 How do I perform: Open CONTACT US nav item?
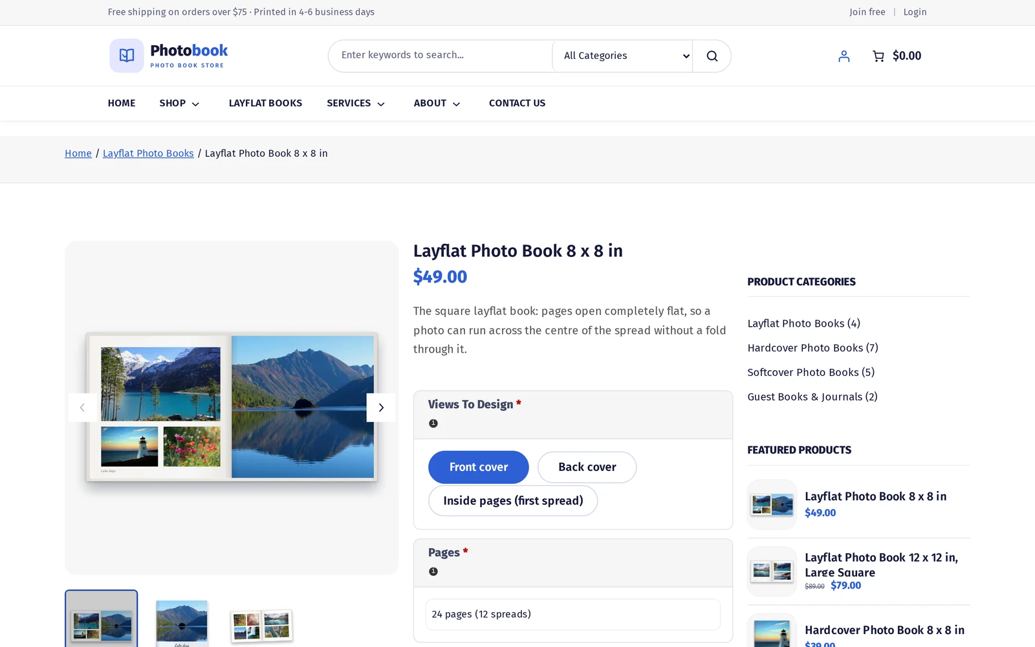coord(517,104)
